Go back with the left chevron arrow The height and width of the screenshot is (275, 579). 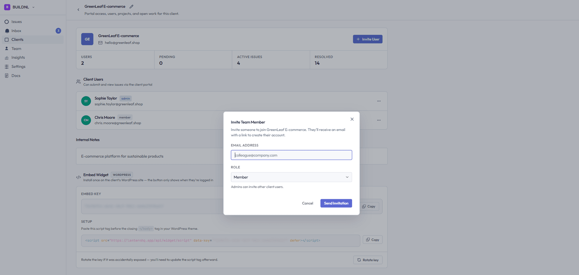78,10
